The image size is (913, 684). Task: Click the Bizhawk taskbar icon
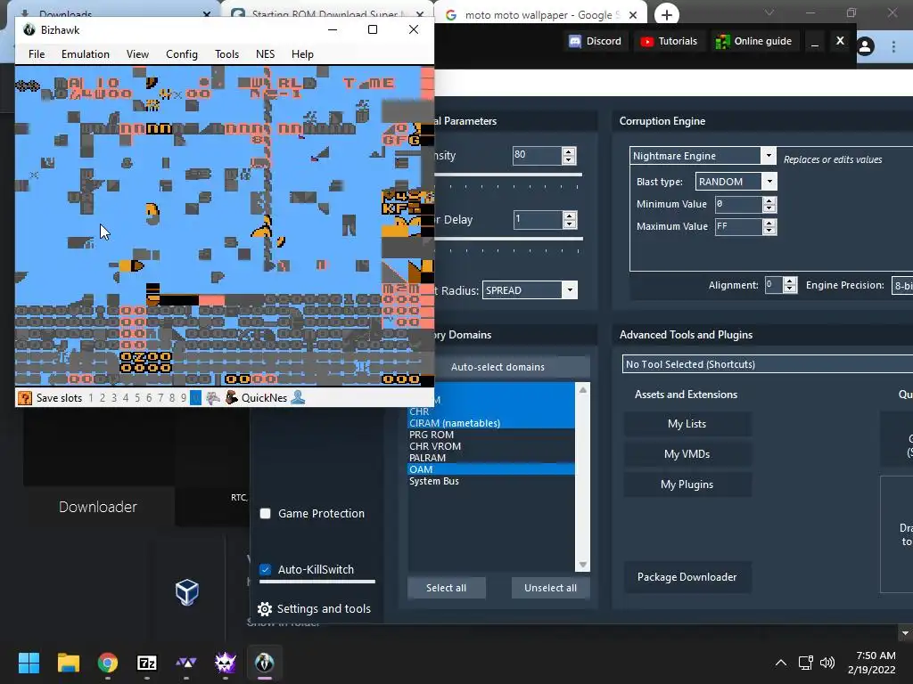264,663
